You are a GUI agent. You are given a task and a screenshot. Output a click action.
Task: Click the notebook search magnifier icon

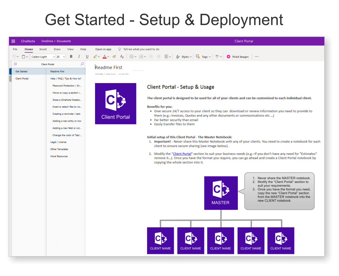point(82,64)
